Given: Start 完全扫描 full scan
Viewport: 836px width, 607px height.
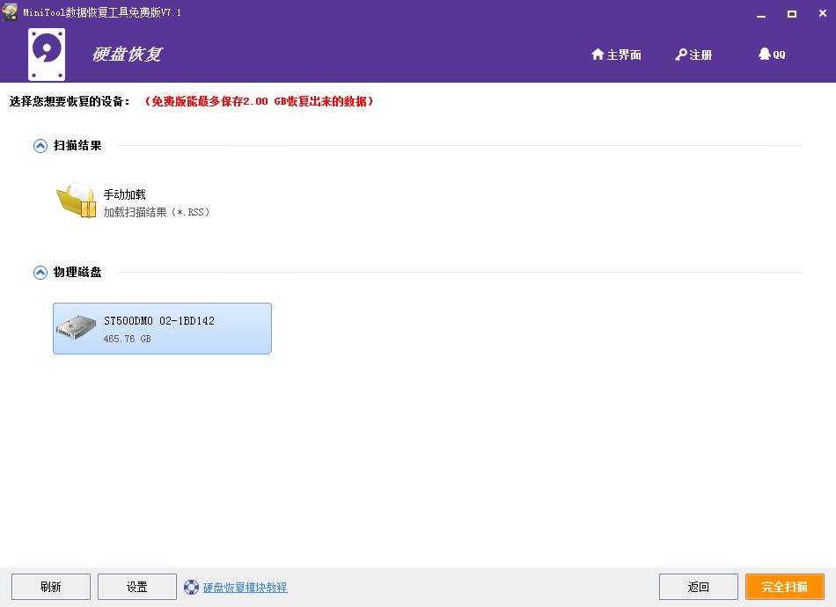Looking at the screenshot, I should [785, 587].
